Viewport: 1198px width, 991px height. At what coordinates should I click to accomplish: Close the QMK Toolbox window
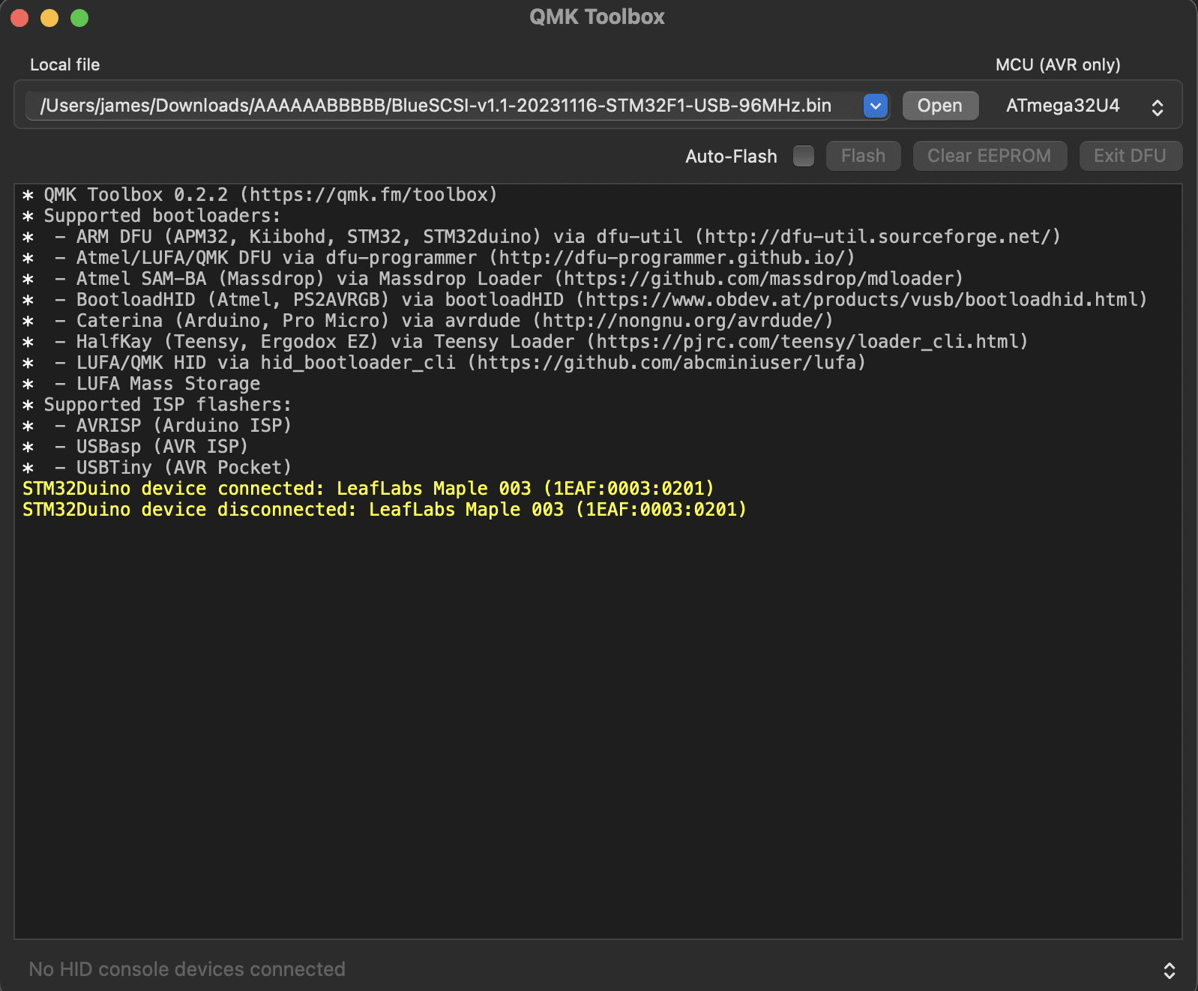[x=19, y=18]
